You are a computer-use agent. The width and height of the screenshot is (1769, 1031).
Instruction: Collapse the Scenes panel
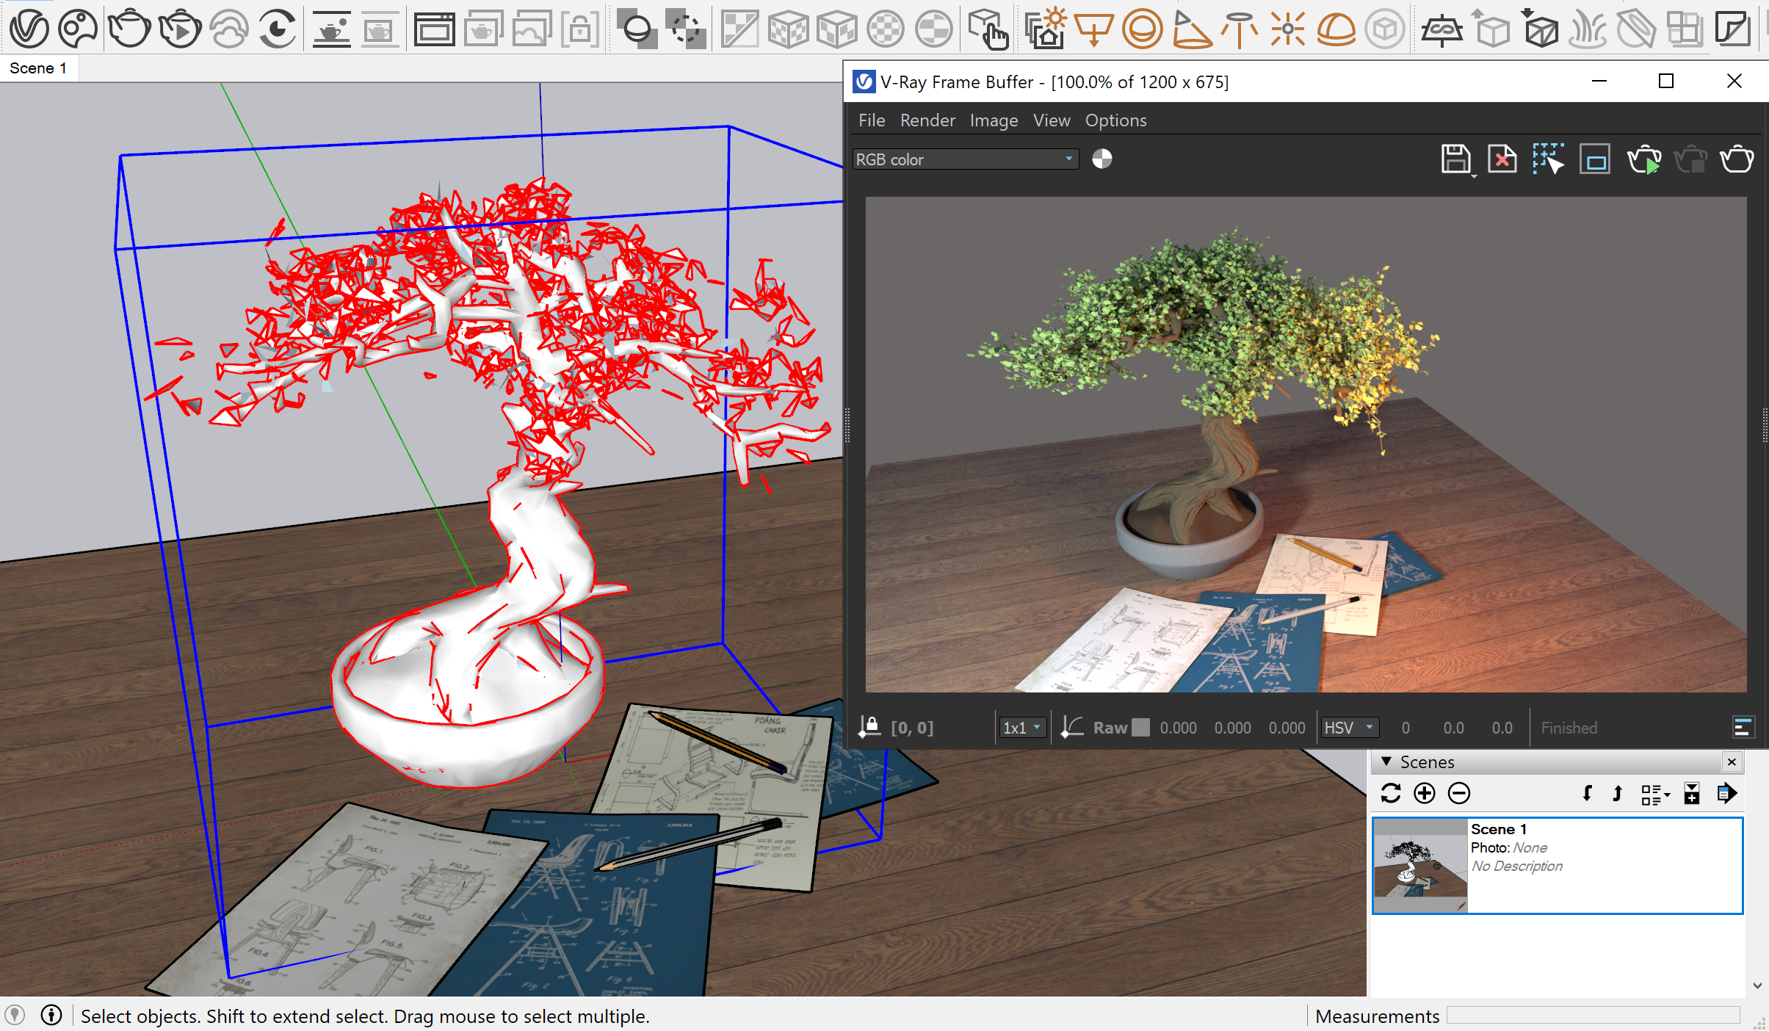[x=1386, y=762]
